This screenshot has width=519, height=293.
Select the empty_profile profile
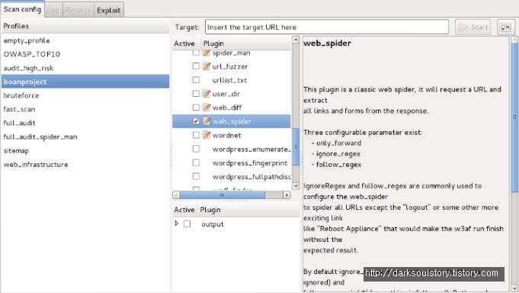(x=85, y=40)
